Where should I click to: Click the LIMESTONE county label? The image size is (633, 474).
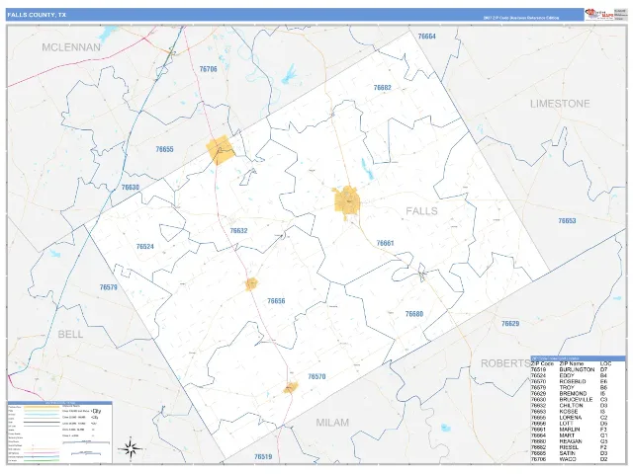(x=560, y=104)
